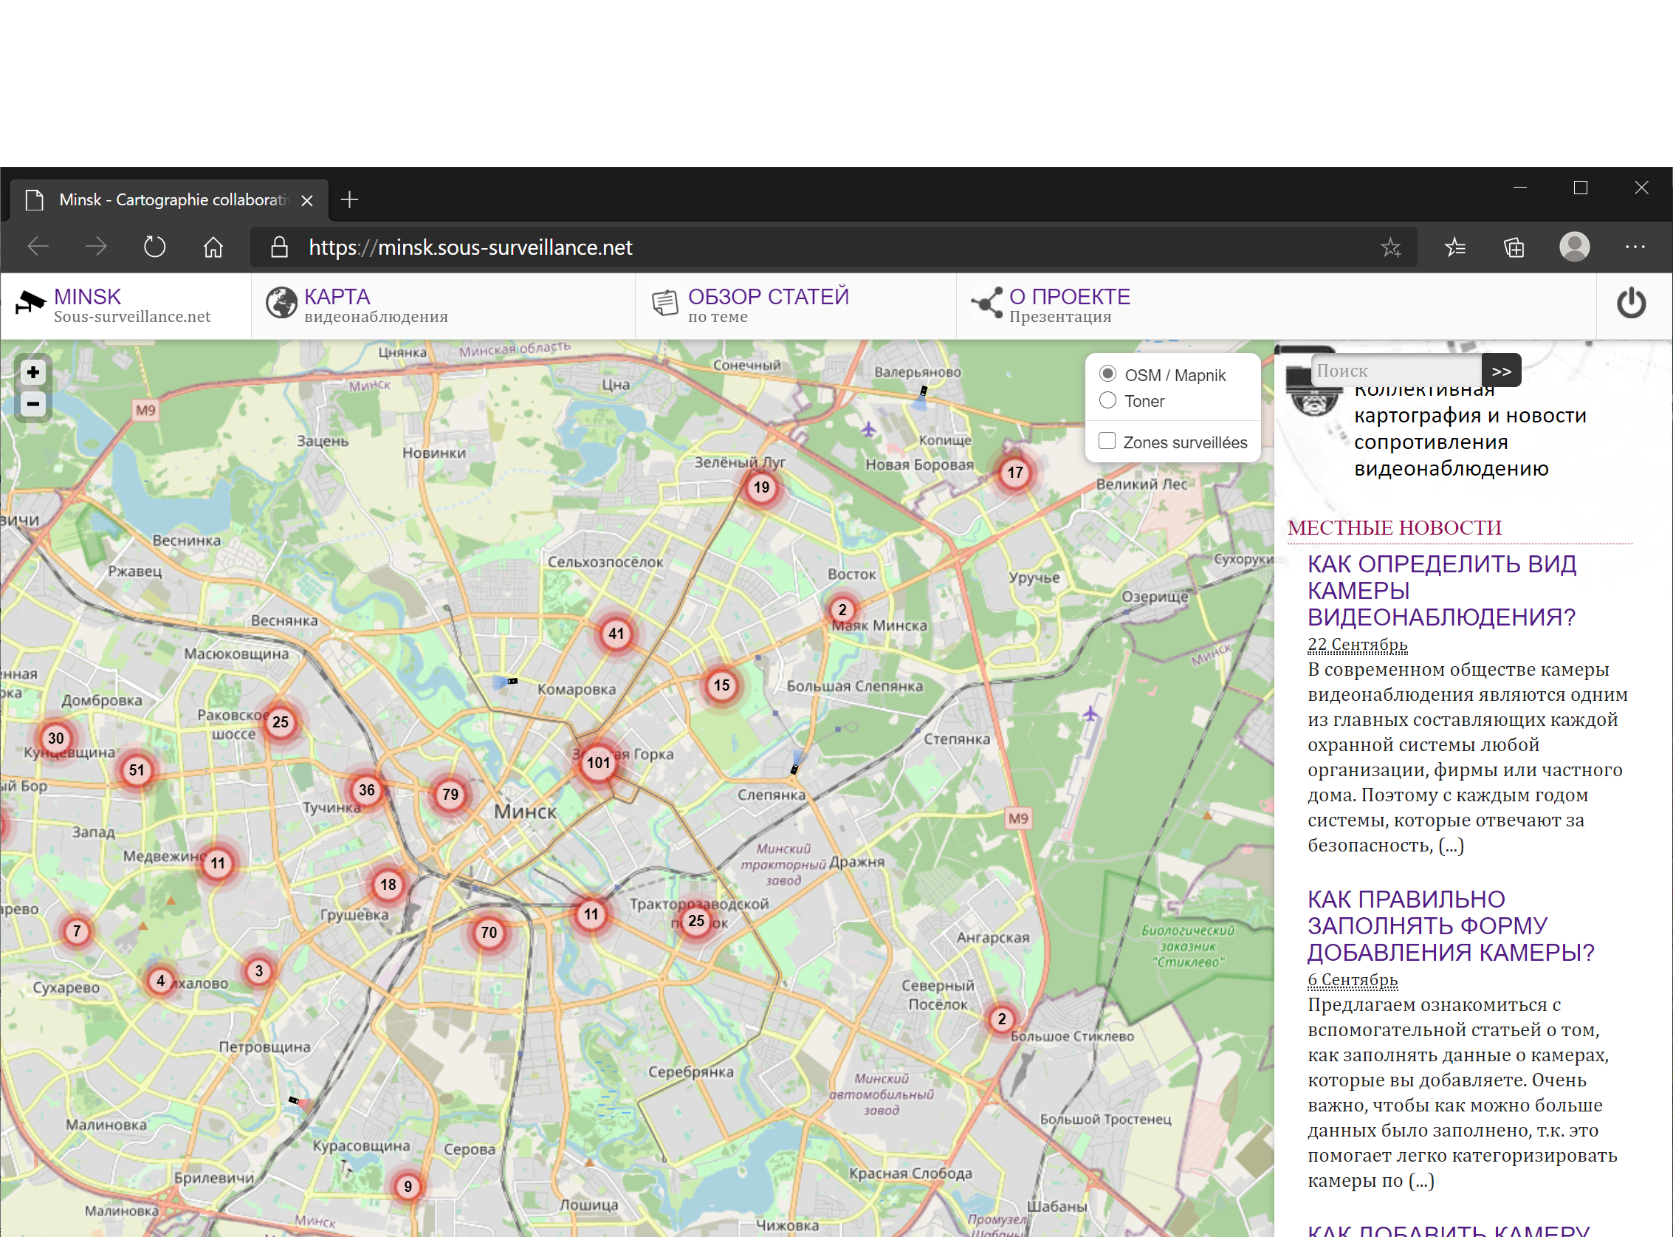Click cluster marker 11 near Медвежино

coord(217,863)
